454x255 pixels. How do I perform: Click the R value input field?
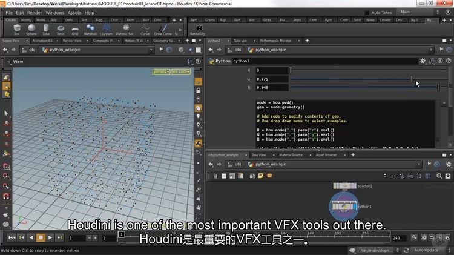tap(272, 70)
